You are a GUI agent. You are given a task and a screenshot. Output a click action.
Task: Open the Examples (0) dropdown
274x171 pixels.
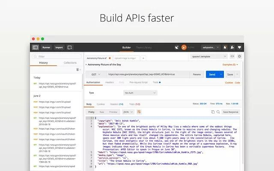tap(230, 65)
